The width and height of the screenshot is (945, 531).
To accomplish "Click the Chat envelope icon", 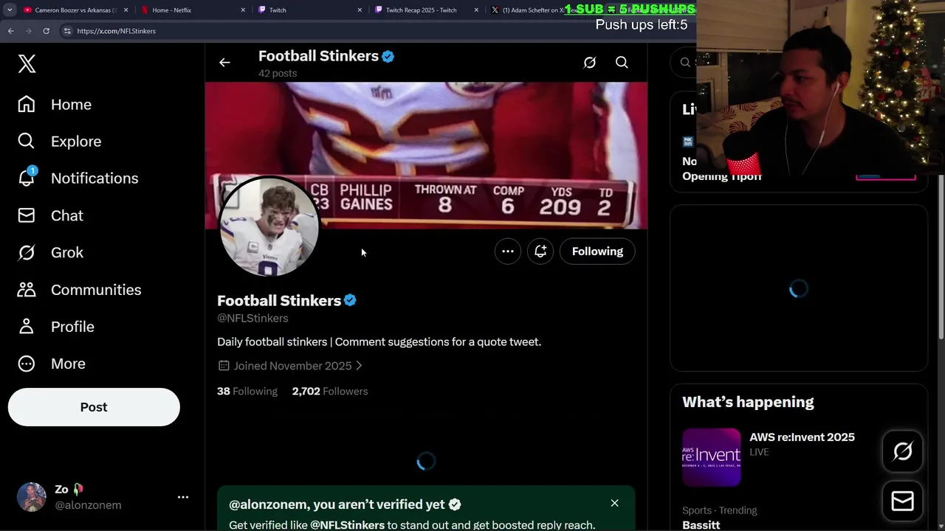I will 27,215.
